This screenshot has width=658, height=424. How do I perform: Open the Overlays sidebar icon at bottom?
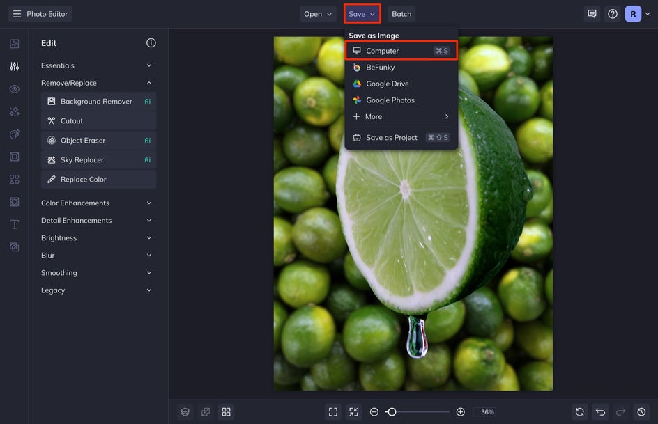[x=14, y=247]
